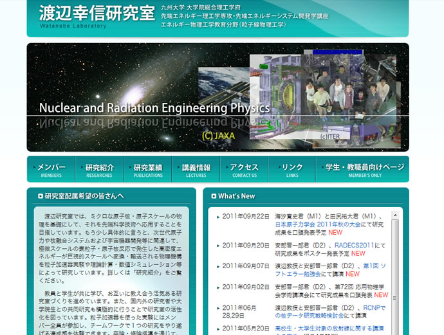Click the 2011年06月28,29日 news date
444x335 pixels.
pos(239,311)
